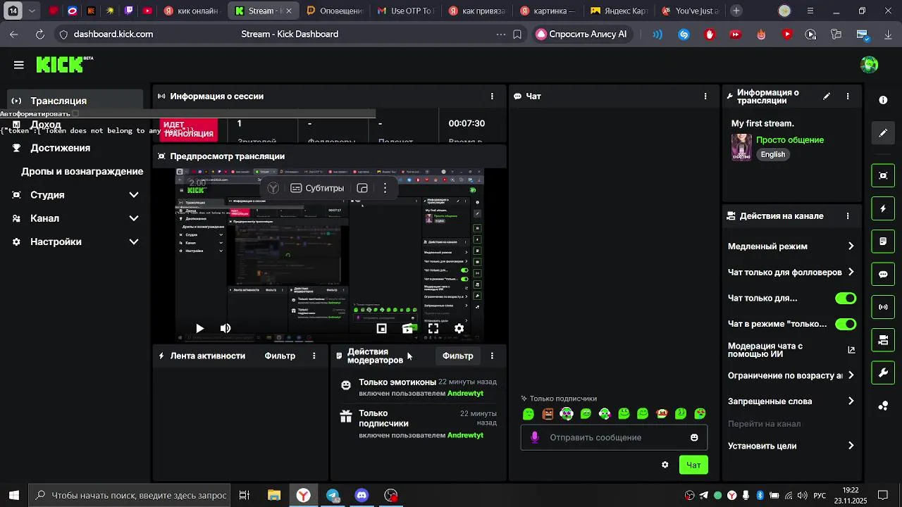Toggle the chat bubble widget icon in the sidebar

(x=883, y=274)
